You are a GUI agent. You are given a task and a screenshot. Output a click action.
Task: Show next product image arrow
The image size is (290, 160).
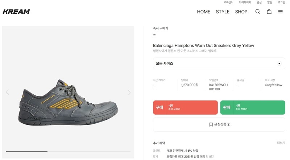tap(129, 92)
